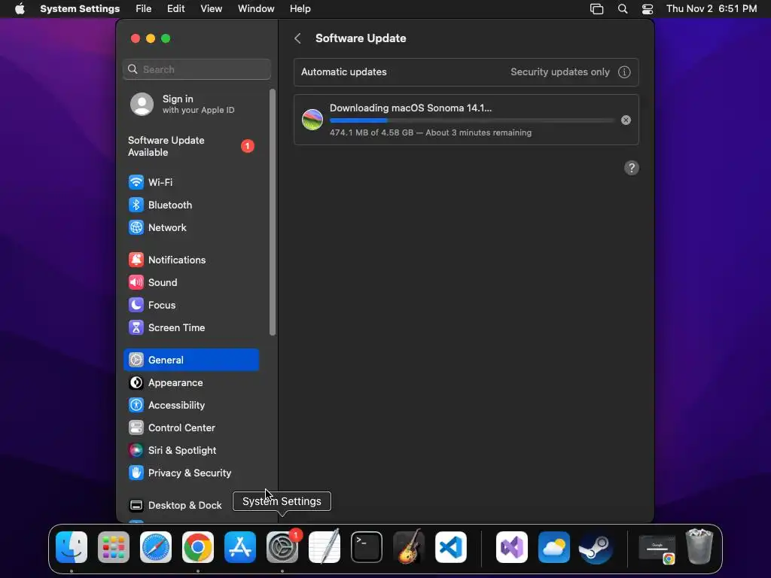Launch Safari from the Dock
This screenshot has height=578, width=771.
(156, 547)
